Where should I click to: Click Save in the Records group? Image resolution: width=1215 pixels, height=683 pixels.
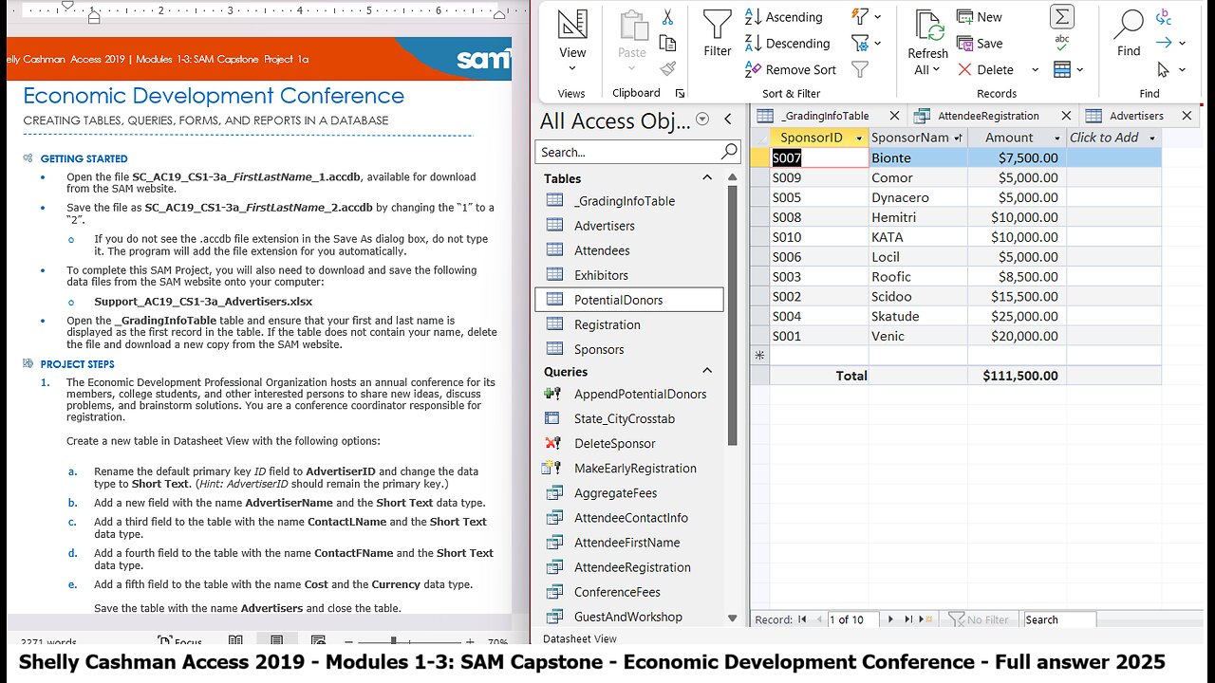click(x=980, y=43)
